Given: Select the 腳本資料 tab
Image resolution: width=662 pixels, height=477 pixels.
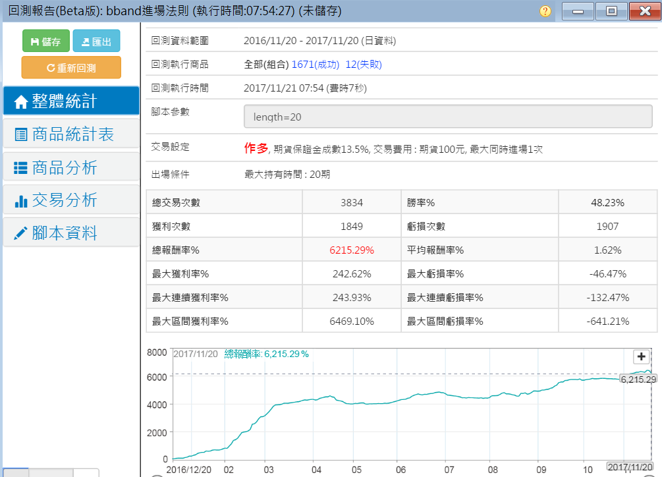Looking at the screenshot, I should coord(65,233).
